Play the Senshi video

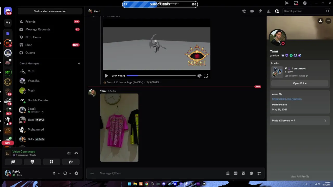pos(106,76)
